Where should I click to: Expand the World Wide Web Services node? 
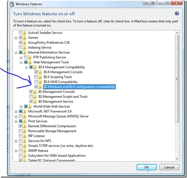pyautogui.click(x=21, y=107)
